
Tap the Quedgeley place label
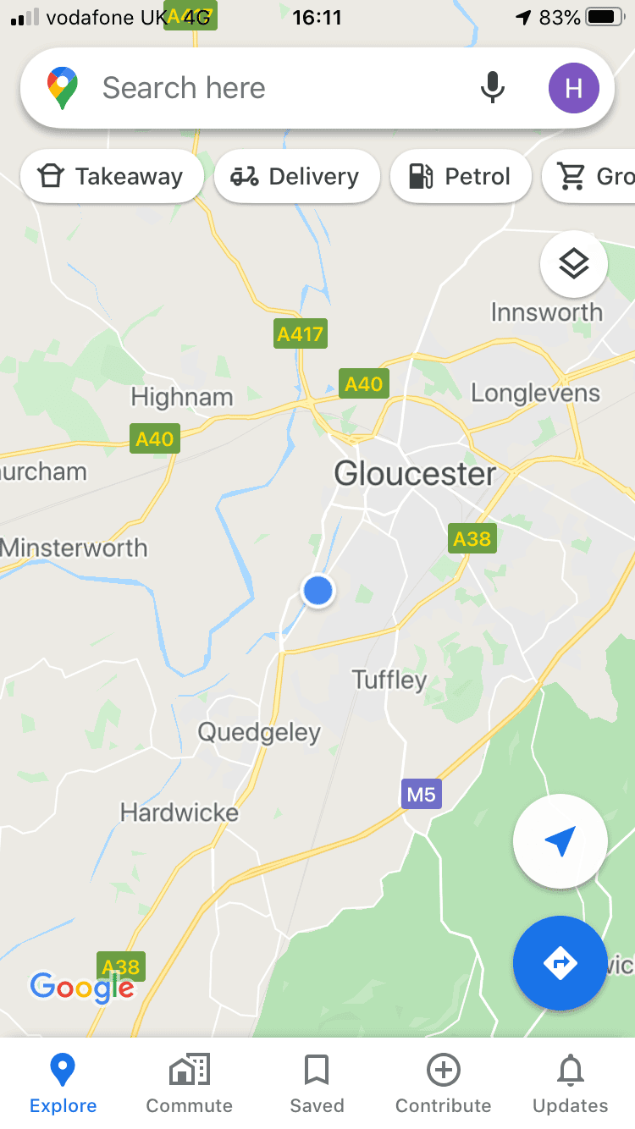click(x=259, y=732)
